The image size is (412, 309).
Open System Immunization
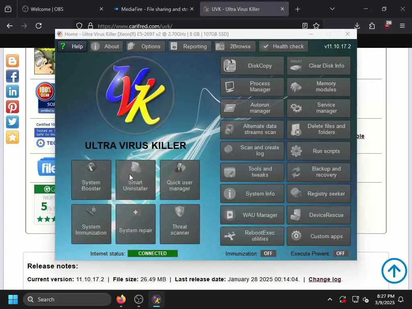[91, 224]
